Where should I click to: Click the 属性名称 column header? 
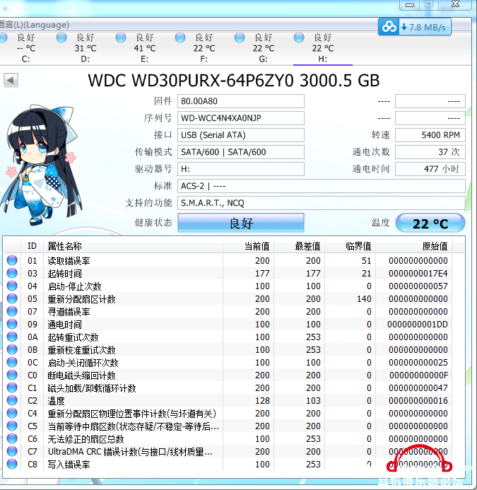coord(133,246)
